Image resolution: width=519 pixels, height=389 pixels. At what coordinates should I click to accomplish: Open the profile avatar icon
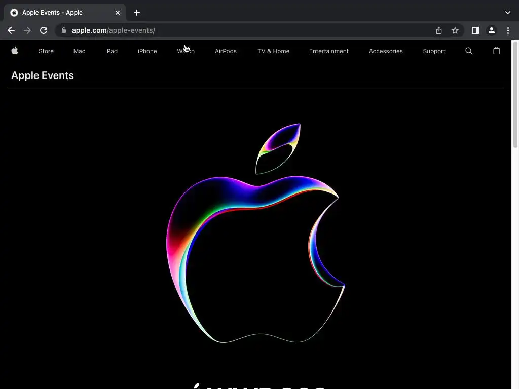tap(492, 30)
